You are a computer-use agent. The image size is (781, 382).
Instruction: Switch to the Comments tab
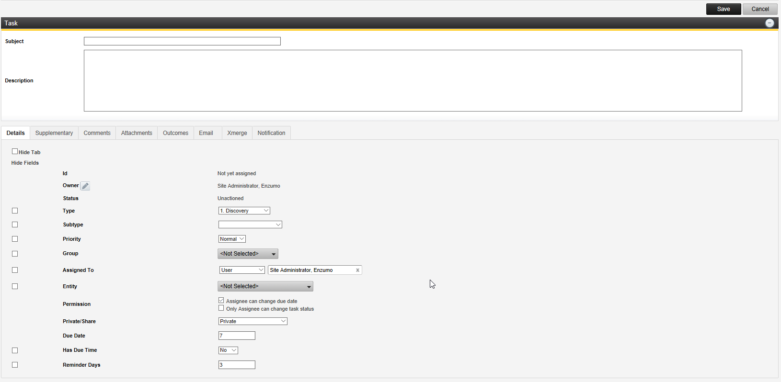pos(97,133)
